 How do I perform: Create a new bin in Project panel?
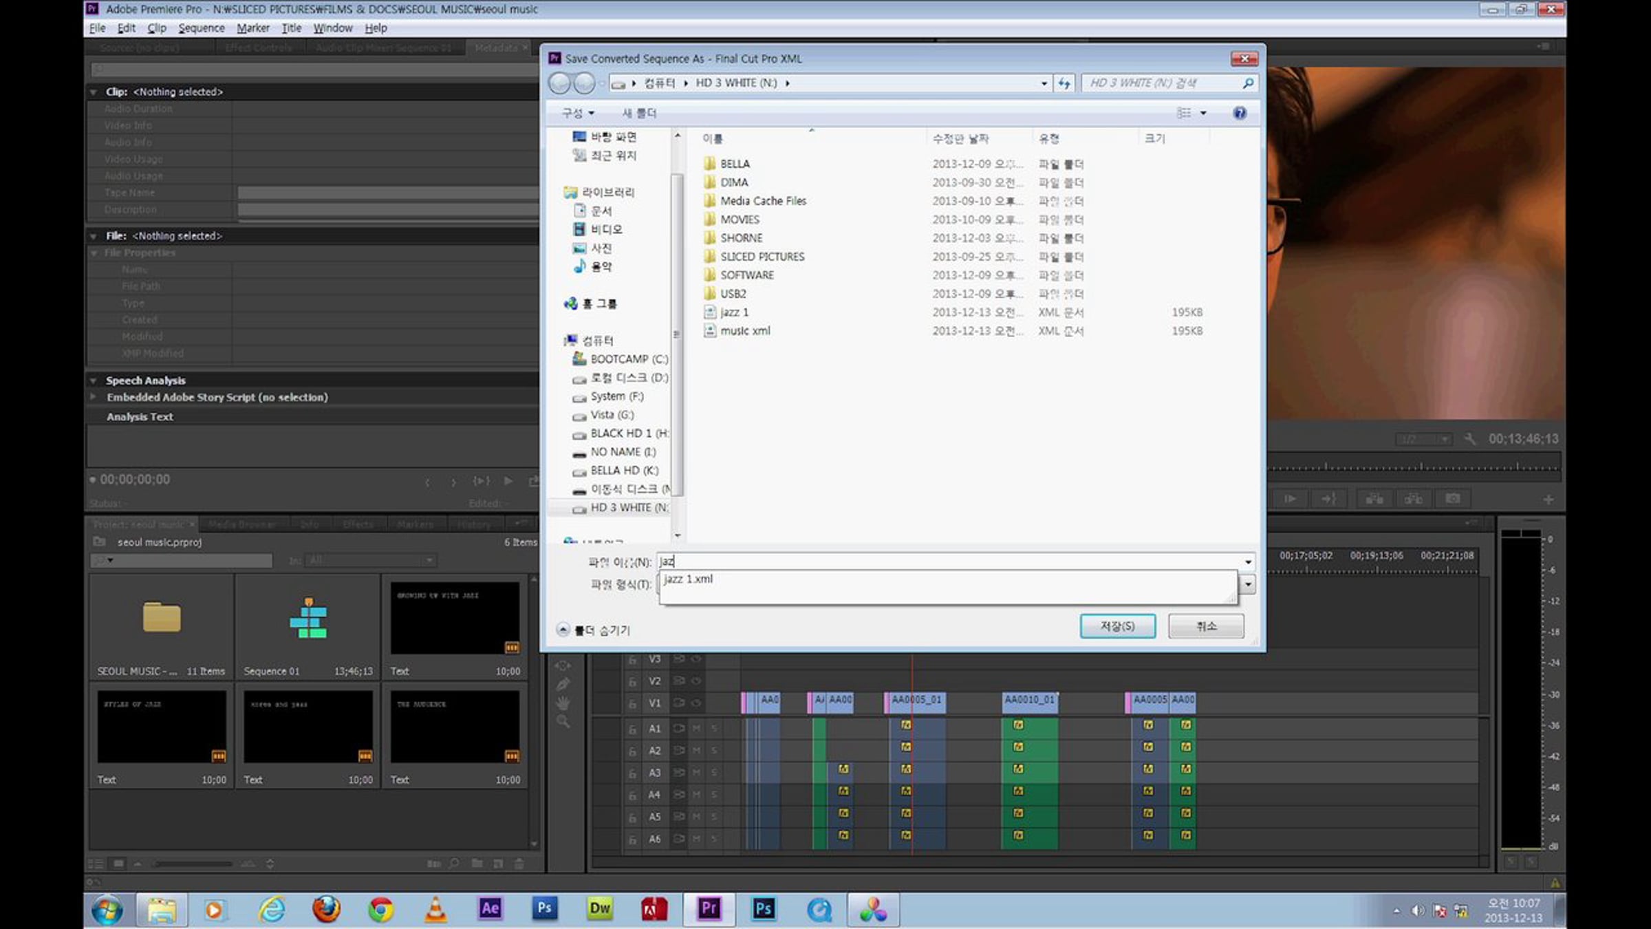[x=477, y=863]
